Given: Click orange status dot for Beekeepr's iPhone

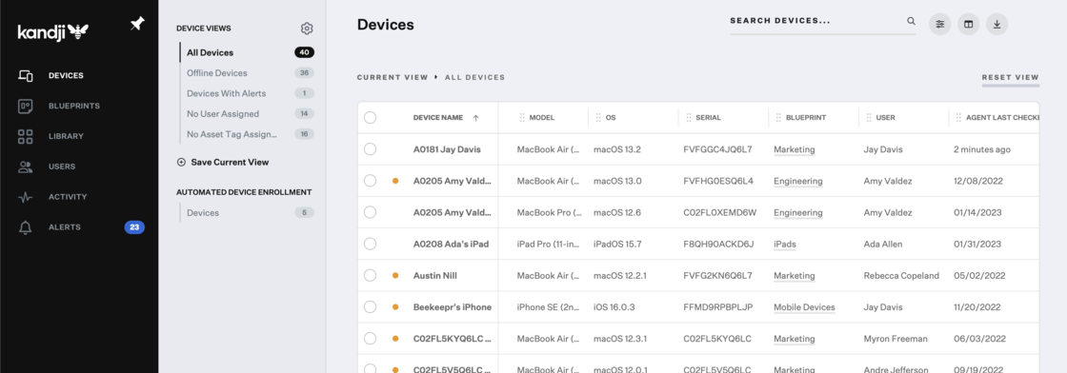Looking at the screenshot, I should (395, 307).
